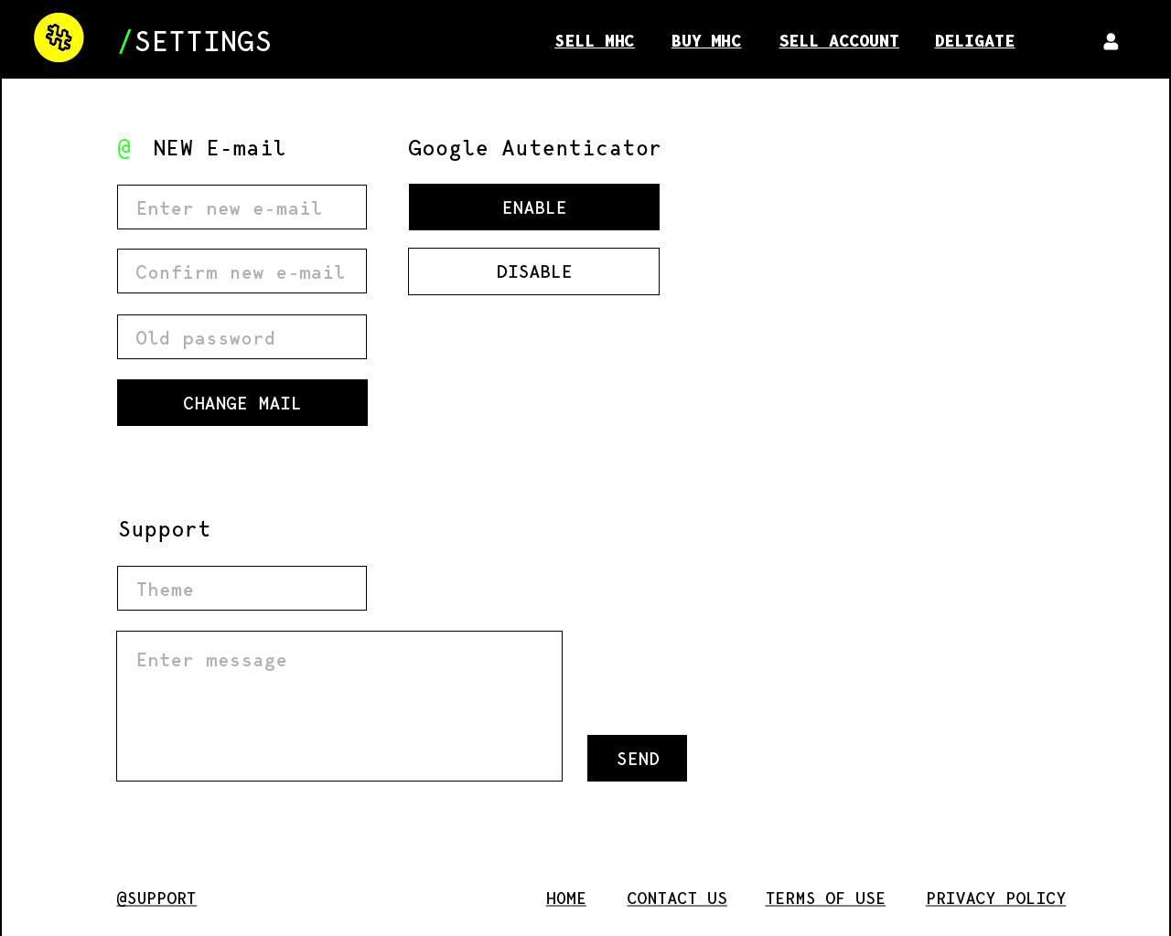Image resolution: width=1171 pixels, height=936 pixels.
Task: Select the Old password input
Action: pos(242,337)
